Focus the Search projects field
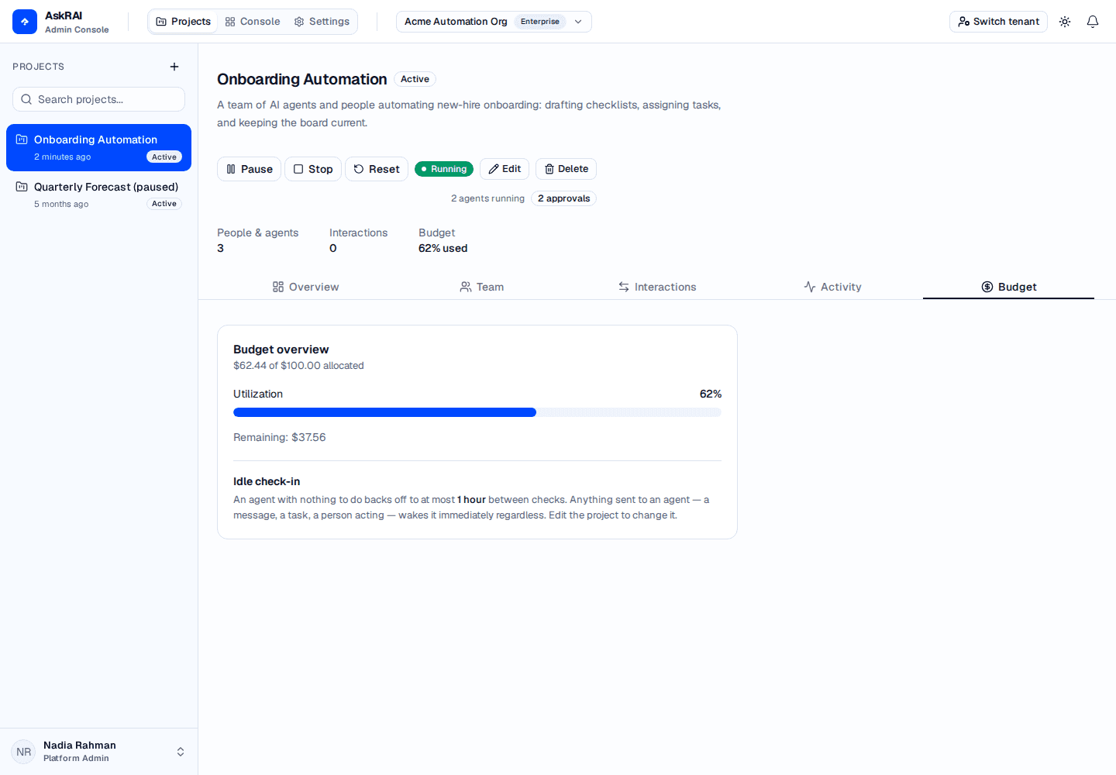The image size is (1116, 775). pyautogui.click(x=98, y=99)
